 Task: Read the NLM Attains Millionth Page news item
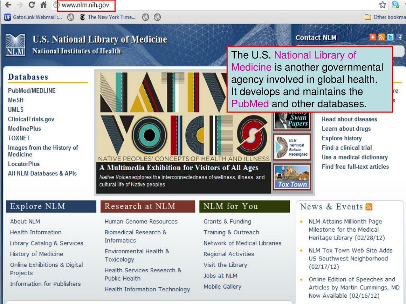click(347, 230)
